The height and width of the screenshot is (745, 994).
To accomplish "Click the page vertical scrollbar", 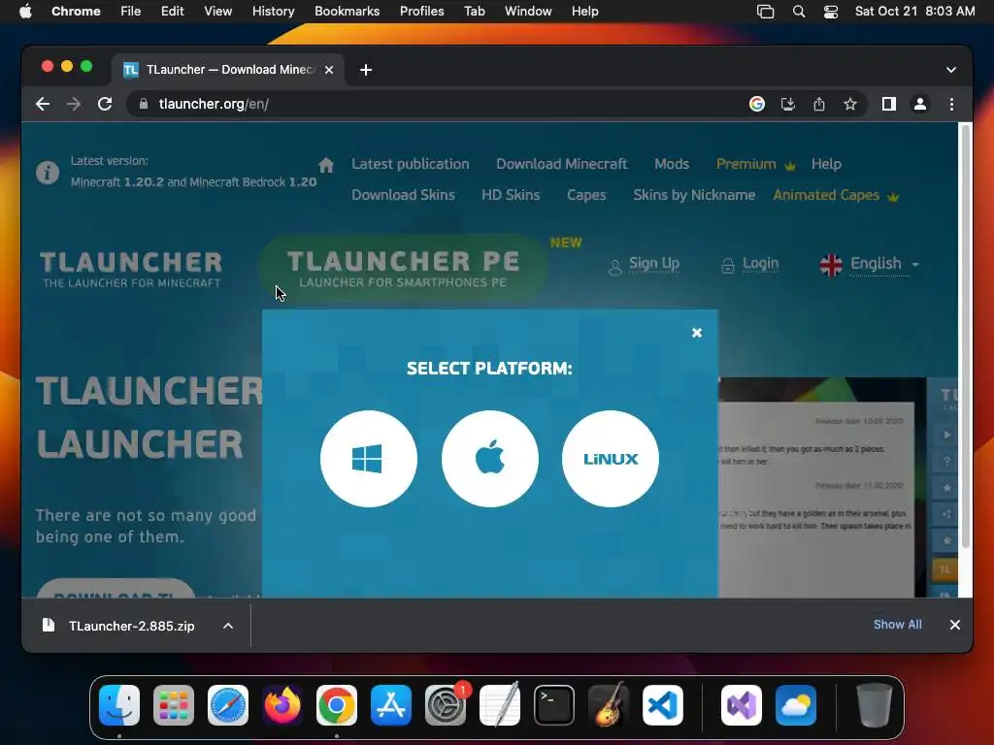I will pos(966,336).
